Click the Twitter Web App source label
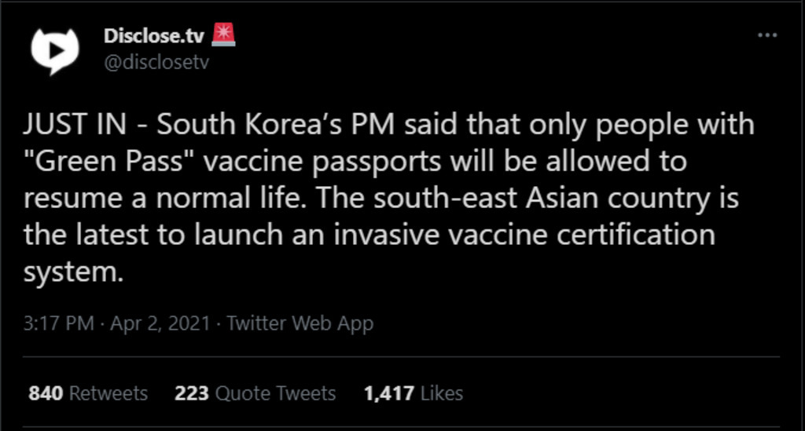 pos(300,323)
